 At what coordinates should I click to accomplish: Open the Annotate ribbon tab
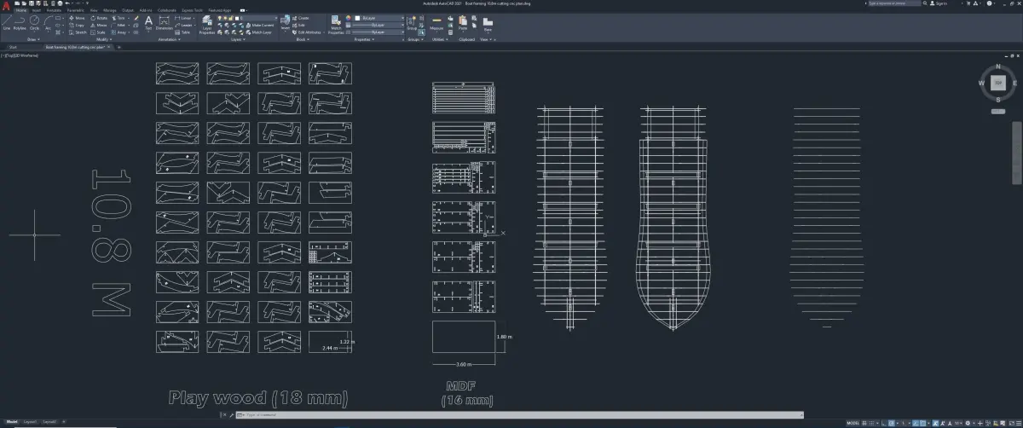click(55, 10)
